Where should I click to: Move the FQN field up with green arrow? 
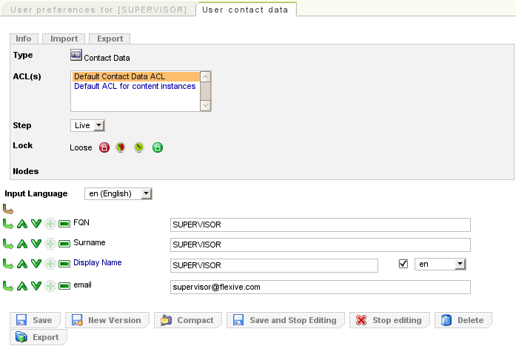tap(22, 223)
